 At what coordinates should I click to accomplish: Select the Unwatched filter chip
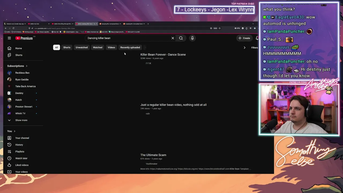82,47
